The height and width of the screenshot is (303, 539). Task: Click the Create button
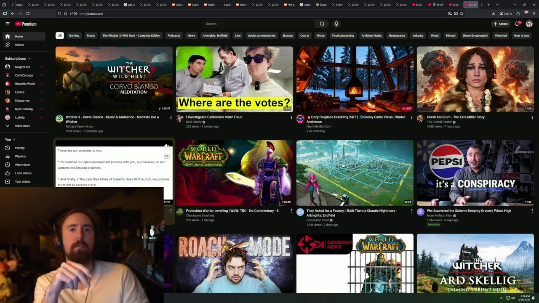501,24
